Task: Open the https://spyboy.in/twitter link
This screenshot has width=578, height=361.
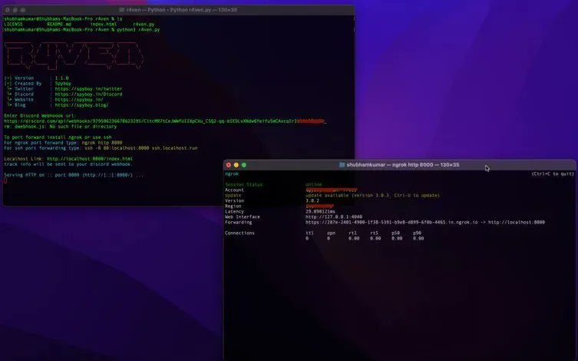Action: click(x=88, y=89)
